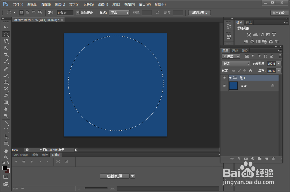
Task: Select the Clone Stamp tool
Action: tap(6, 82)
